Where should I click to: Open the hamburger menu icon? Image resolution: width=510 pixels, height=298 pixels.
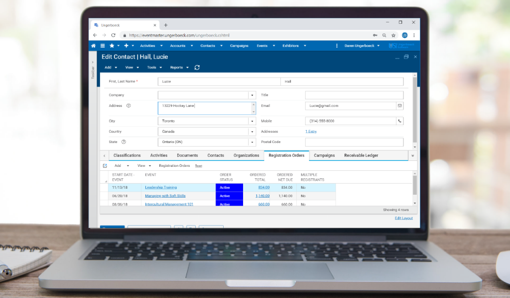(103, 46)
